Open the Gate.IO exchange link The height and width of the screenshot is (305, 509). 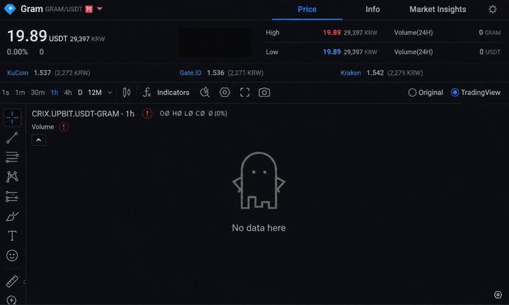[x=191, y=73]
